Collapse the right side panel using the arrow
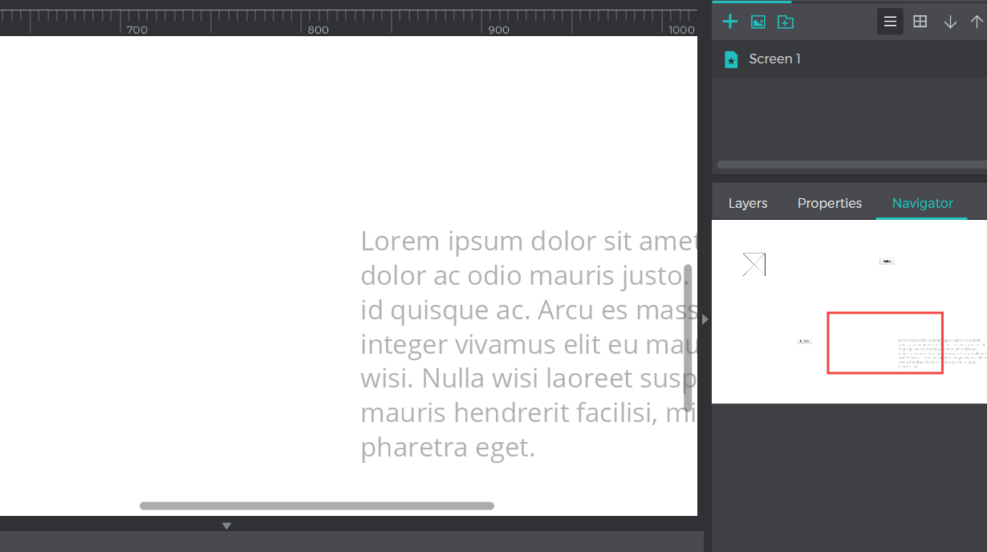This screenshot has width=987, height=552. tap(705, 319)
